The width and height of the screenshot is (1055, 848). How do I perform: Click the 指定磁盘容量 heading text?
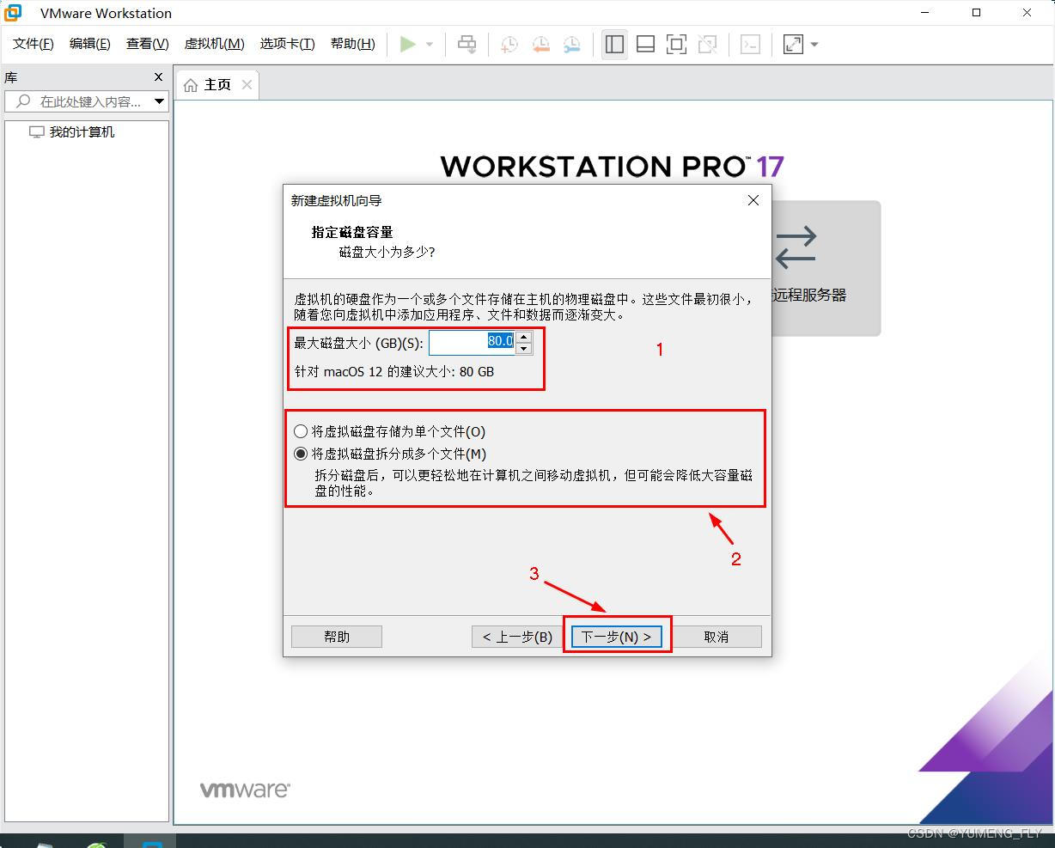click(x=352, y=232)
